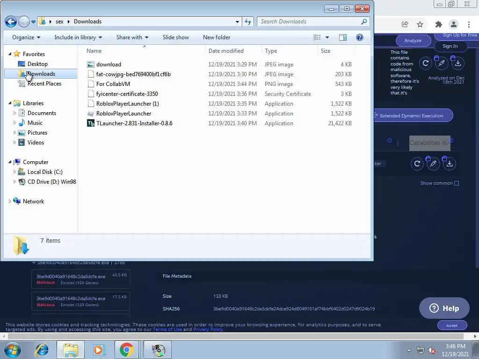Open the Capabilities (6) tab

[429, 143]
